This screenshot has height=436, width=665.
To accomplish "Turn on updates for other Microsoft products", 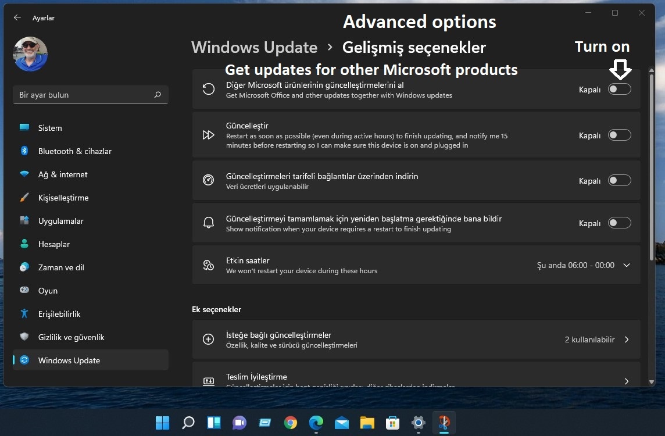I will (x=620, y=89).
